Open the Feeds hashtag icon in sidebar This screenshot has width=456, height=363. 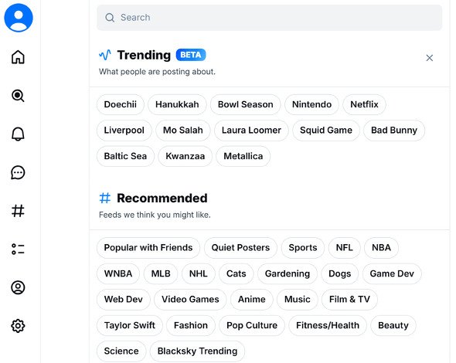18,211
